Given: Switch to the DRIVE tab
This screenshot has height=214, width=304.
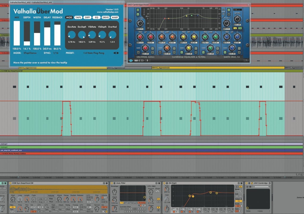Looking at the screenshot, I should pyautogui.click(x=106, y=17).
